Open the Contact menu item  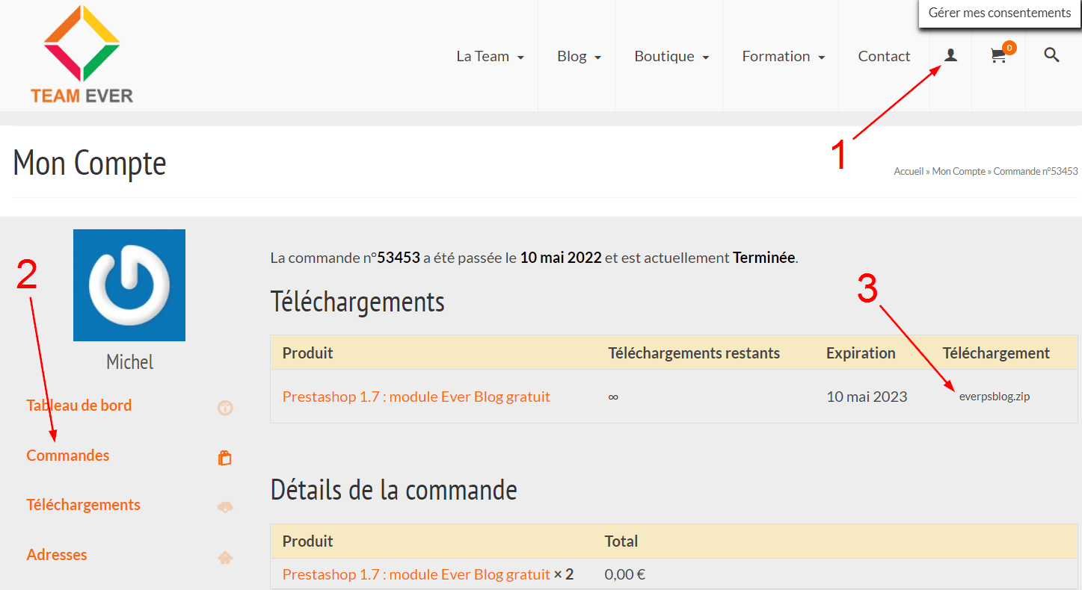[x=884, y=56]
